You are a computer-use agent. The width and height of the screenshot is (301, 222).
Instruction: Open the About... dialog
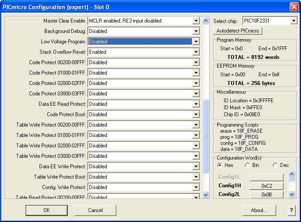(259, 210)
